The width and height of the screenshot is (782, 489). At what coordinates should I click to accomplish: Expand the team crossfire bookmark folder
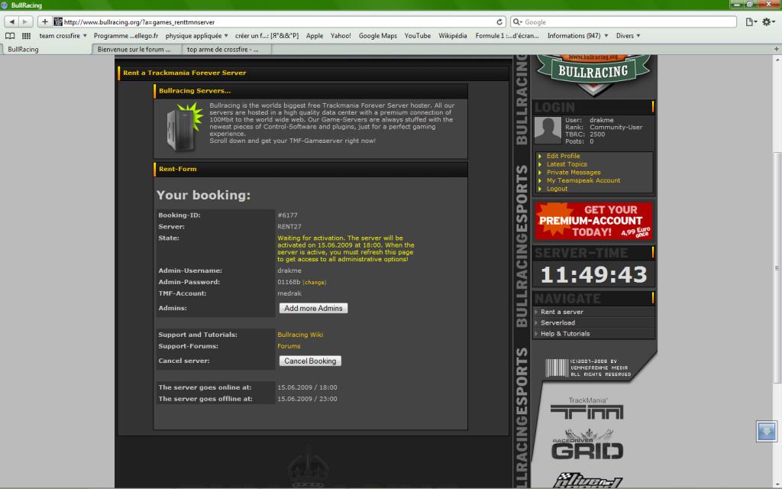point(63,36)
